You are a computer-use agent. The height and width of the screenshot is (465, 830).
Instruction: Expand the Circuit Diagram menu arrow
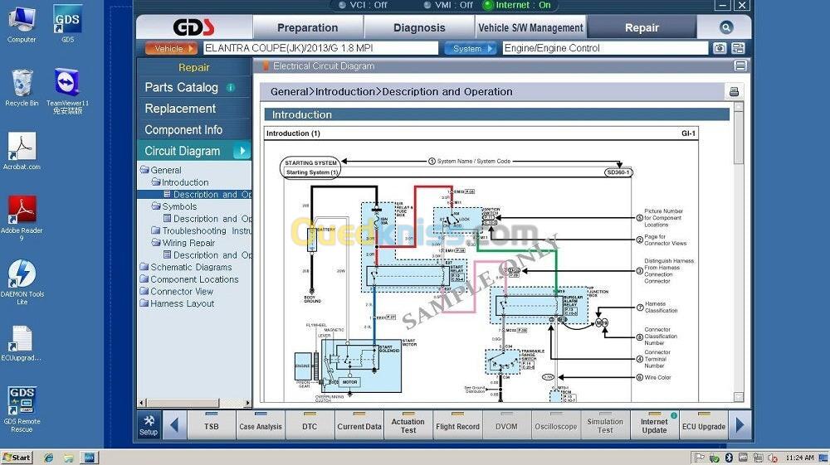click(x=242, y=151)
